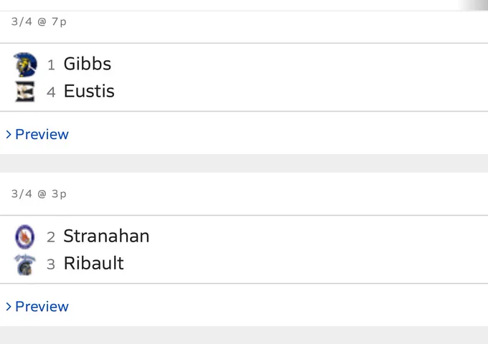488x344 pixels.
Task: Open the Gibbs team page
Action: coord(87,64)
